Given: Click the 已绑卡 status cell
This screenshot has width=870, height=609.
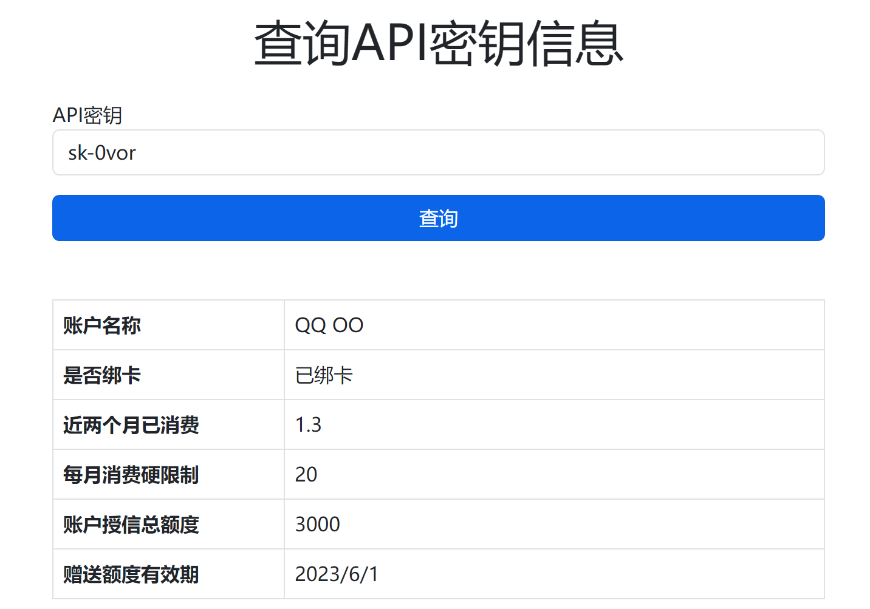Looking at the screenshot, I should point(324,375).
